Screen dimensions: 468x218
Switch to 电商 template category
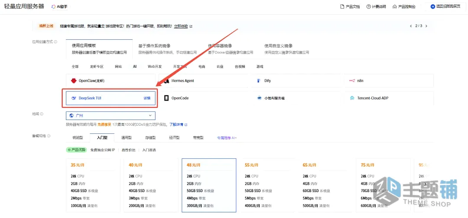[x=202, y=66]
